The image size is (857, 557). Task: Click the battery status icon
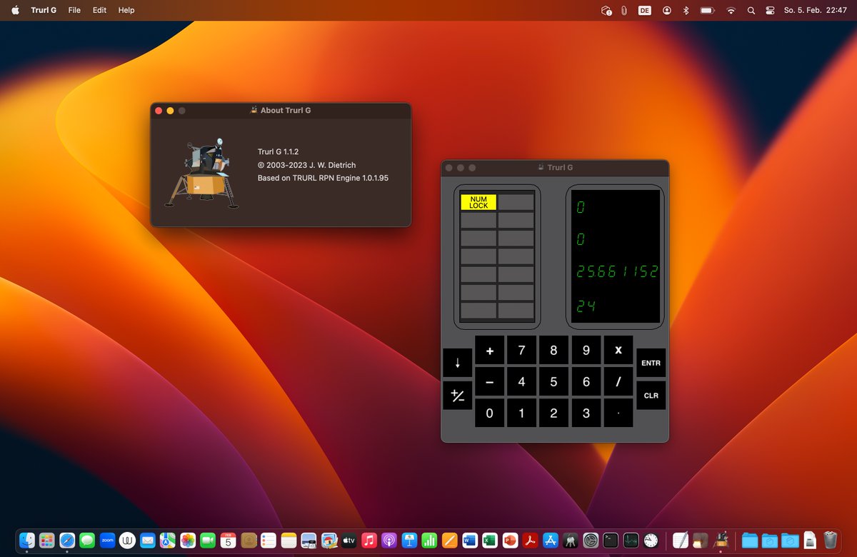[707, 10]
